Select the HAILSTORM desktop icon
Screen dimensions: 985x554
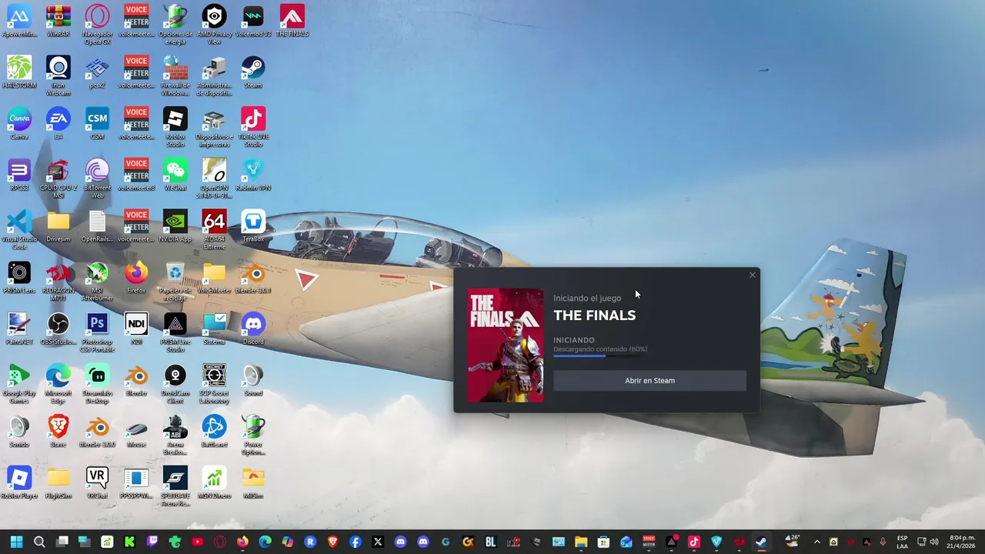pyautogui.click(x=19, y=72)
